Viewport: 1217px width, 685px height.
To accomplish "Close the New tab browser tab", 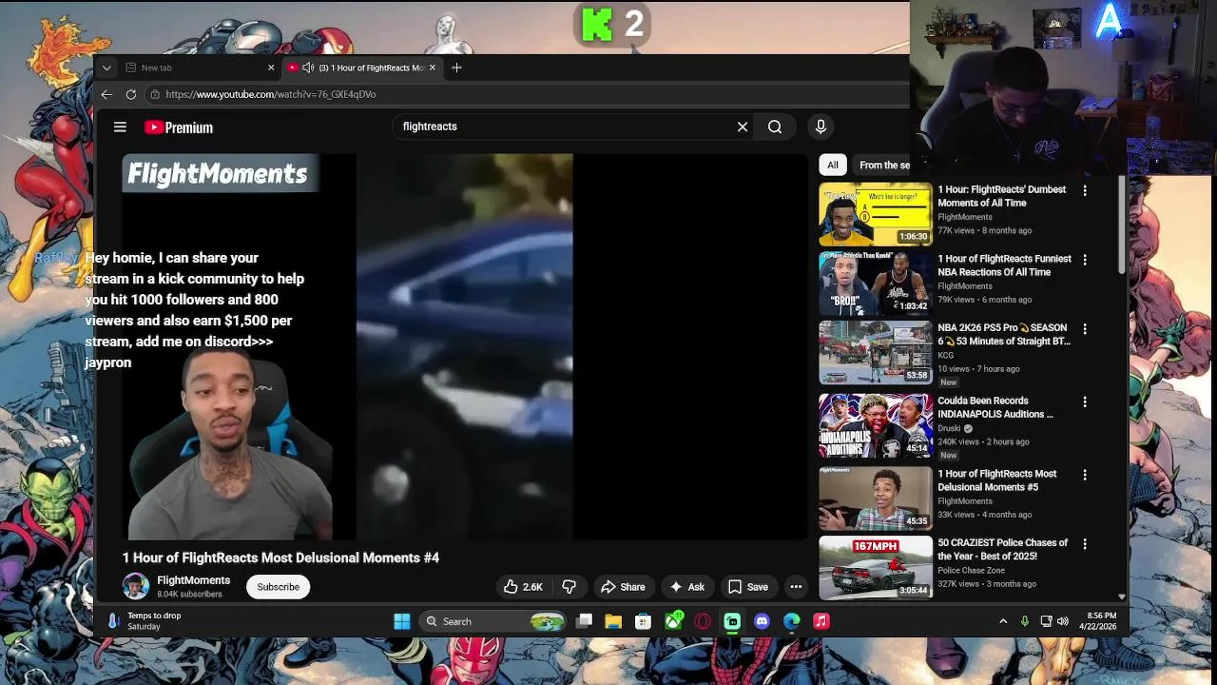I will click(271, 68).
